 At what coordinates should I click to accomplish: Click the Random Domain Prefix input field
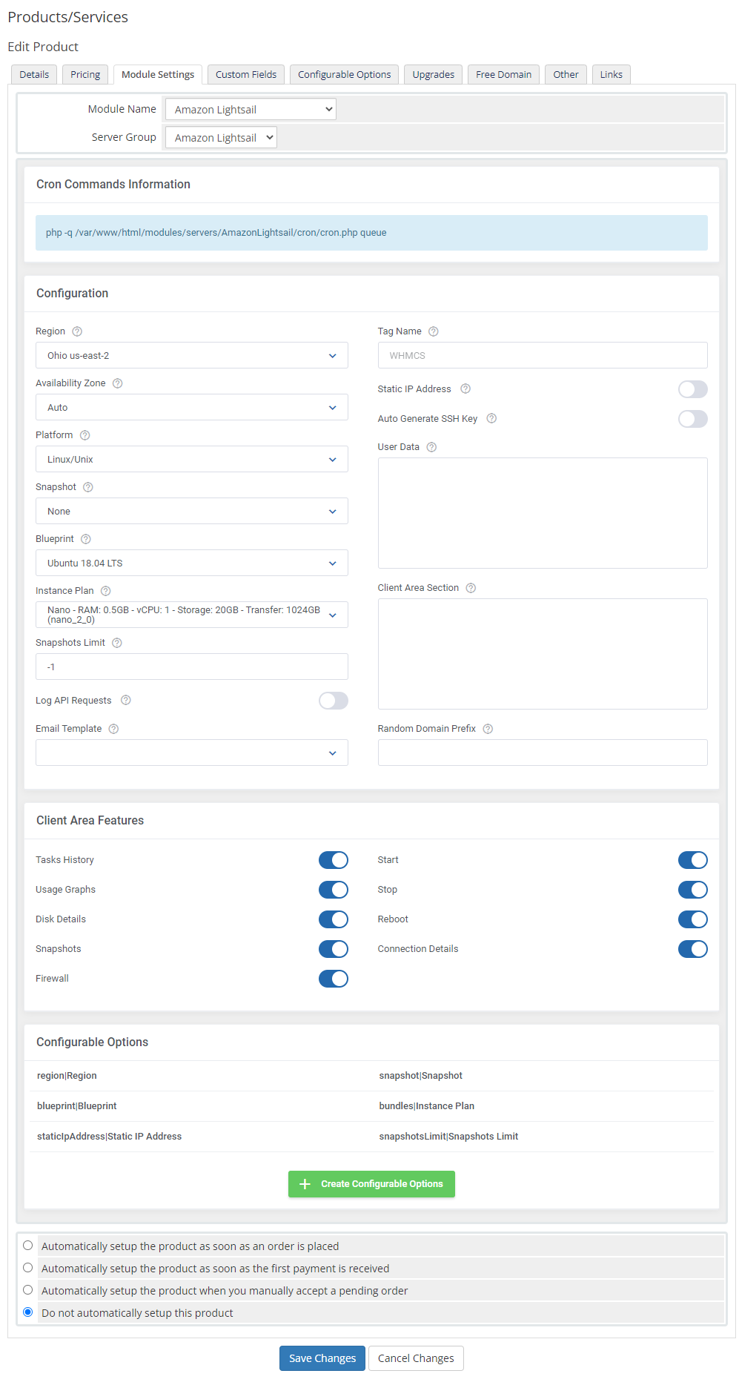tap(543, 753)
